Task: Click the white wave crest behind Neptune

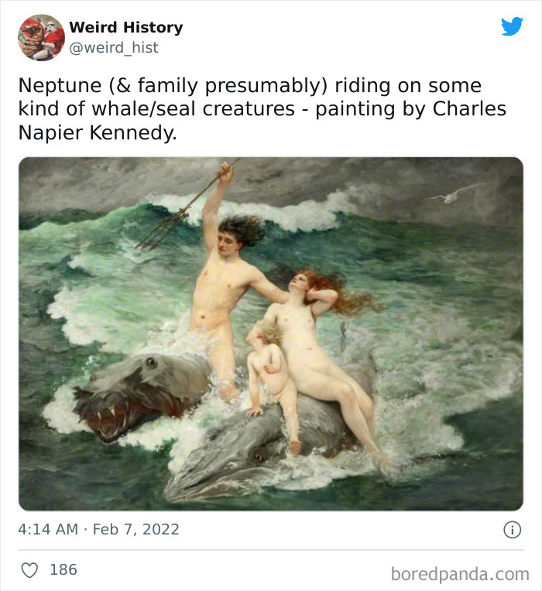Action: 264,215
